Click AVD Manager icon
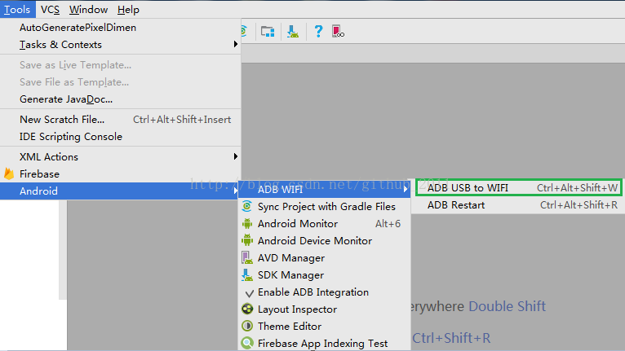This screenshot has height=351, width=625. (x=247, y=258)
